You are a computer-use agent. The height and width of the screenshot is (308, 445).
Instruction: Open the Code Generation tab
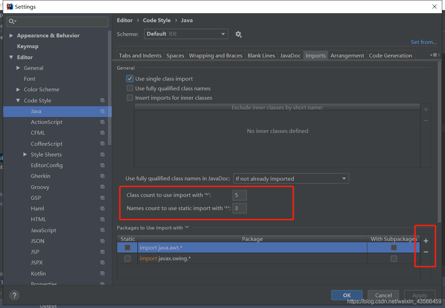(391, 55)
